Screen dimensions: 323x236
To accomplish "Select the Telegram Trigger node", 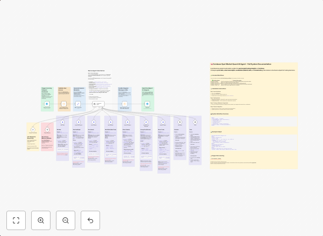I will (x=47, y=104).
